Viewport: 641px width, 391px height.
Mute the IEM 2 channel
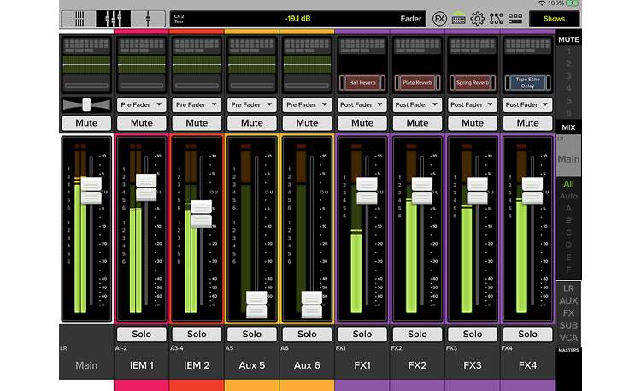(197, 123)
